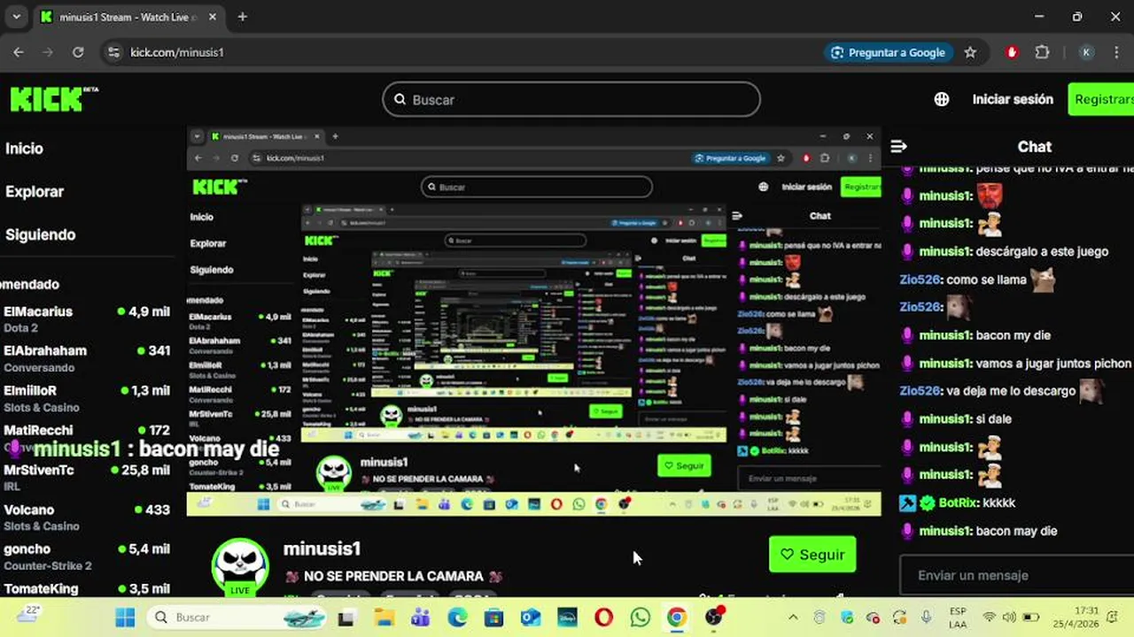Viewport: 1134px width, 637px height.
Task: Click the large green Seguir button below stream
Action: (x=812, y=555)
